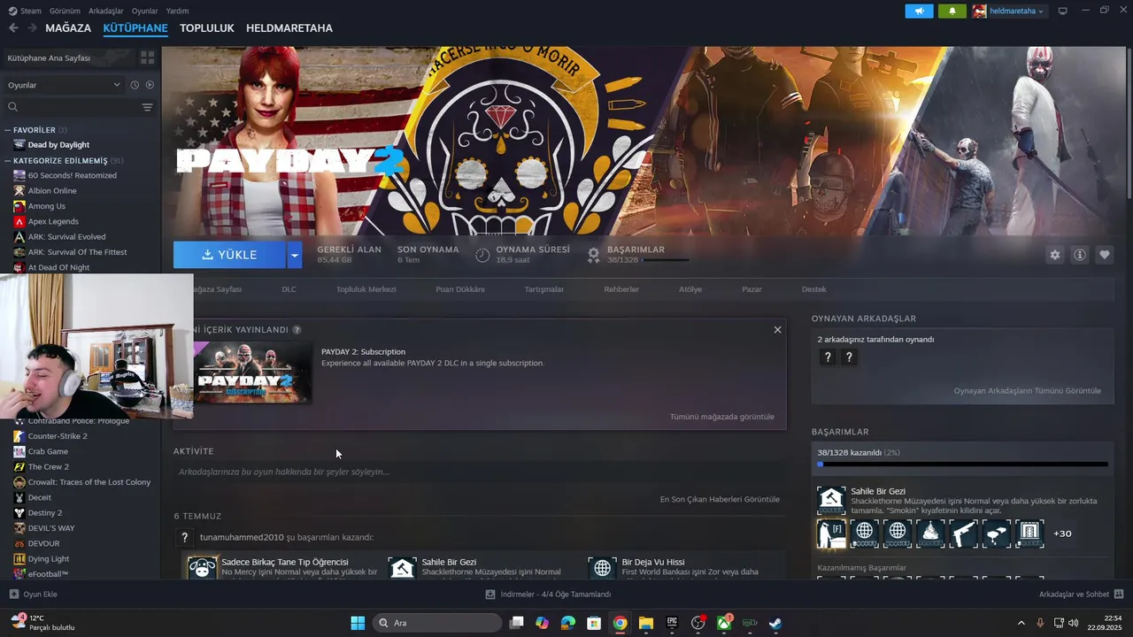Open İndirmeler downloads status
This screenshot has width=1133, height=637.
[548, 595]
